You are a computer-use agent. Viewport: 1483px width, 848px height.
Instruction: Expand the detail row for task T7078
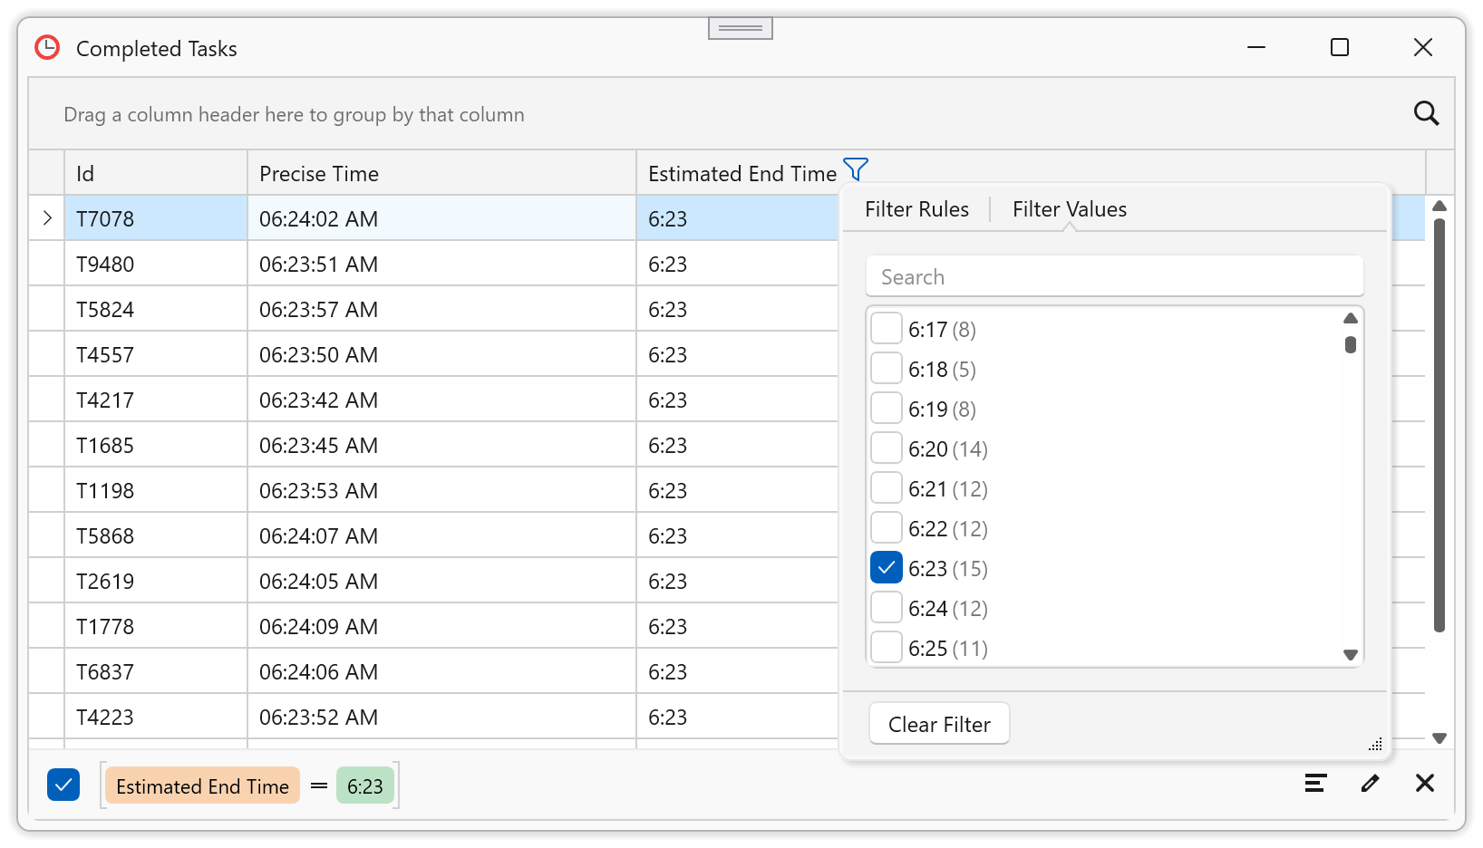(46, 217)
